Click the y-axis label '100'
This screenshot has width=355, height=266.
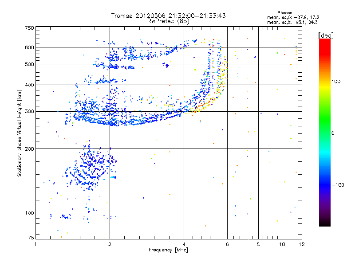(x=29, y=213)
